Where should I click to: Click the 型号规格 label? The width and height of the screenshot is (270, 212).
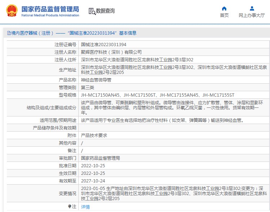(x=67, y=95)
